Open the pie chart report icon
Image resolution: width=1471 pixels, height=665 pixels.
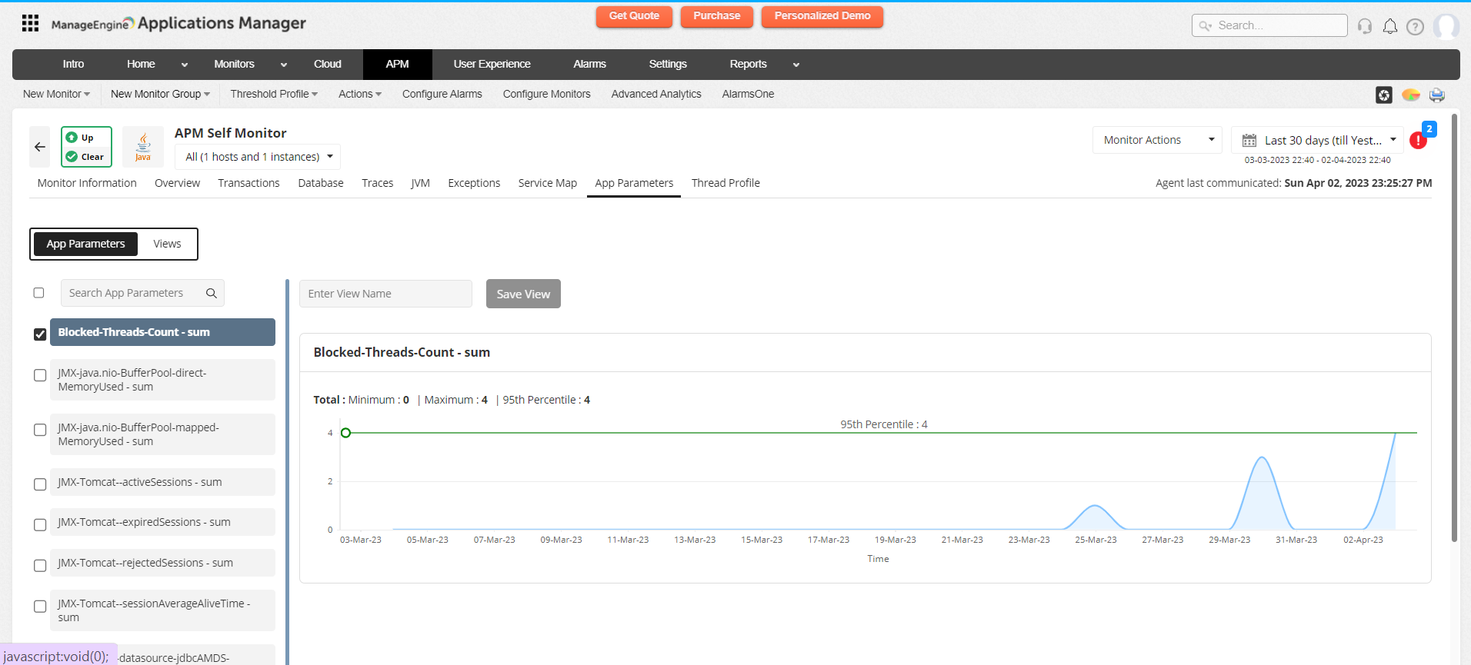pyautogui.click(x=1411, y=95)
